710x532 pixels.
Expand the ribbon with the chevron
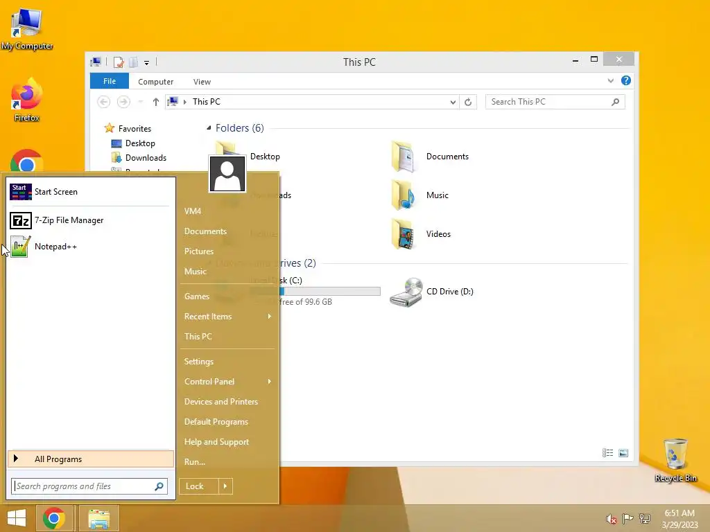coord(611,81)
